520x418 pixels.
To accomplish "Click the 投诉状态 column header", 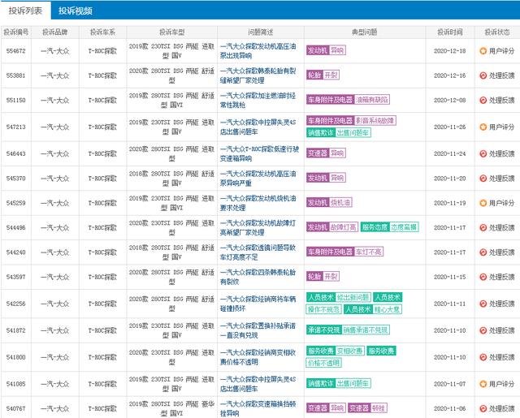I will coord(497,32).
